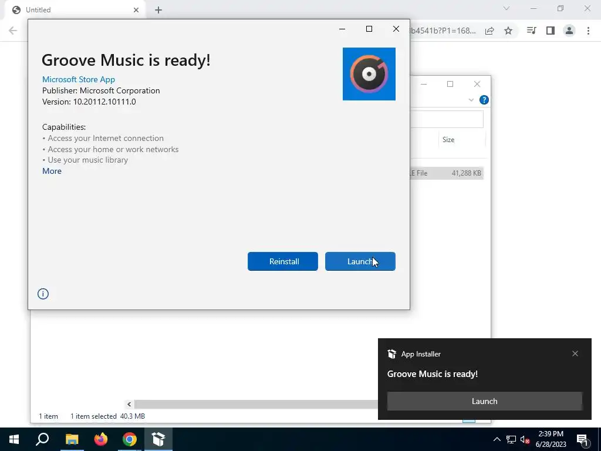Viewport: 601px width, 451px height.
Task: Open the Windows Start menu
Action: tap(14, 439)
